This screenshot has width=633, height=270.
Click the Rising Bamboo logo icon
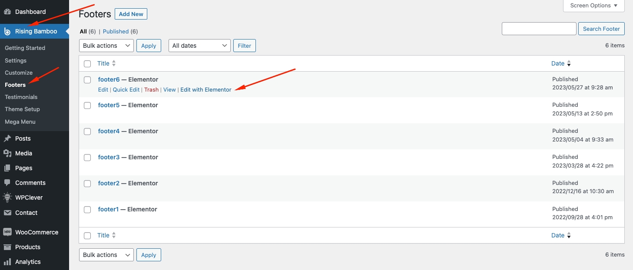coord(7,31)
